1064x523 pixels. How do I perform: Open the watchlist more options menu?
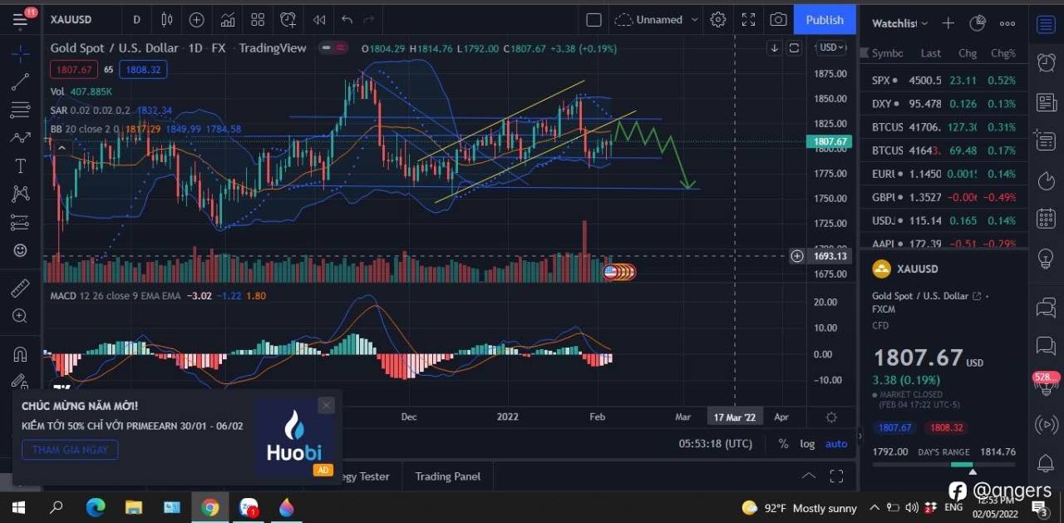pos(1007,23)
